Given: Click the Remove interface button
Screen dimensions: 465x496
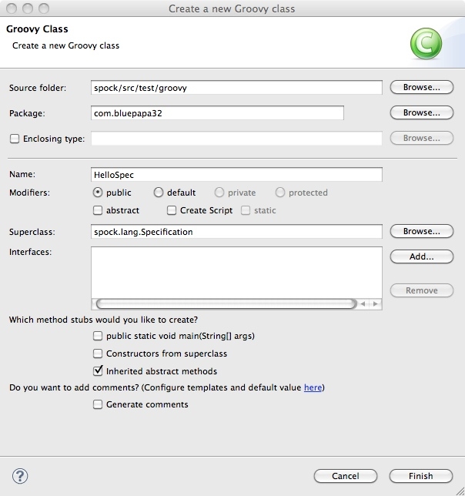Looking at the screenshot, I should pyautogui.click(x=422, y=290).
